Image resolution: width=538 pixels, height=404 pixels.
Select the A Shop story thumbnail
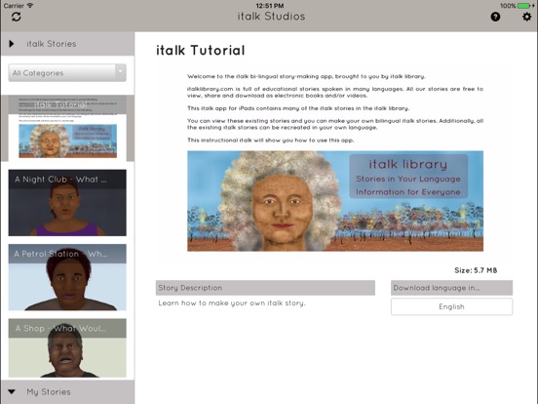[67, 348]
